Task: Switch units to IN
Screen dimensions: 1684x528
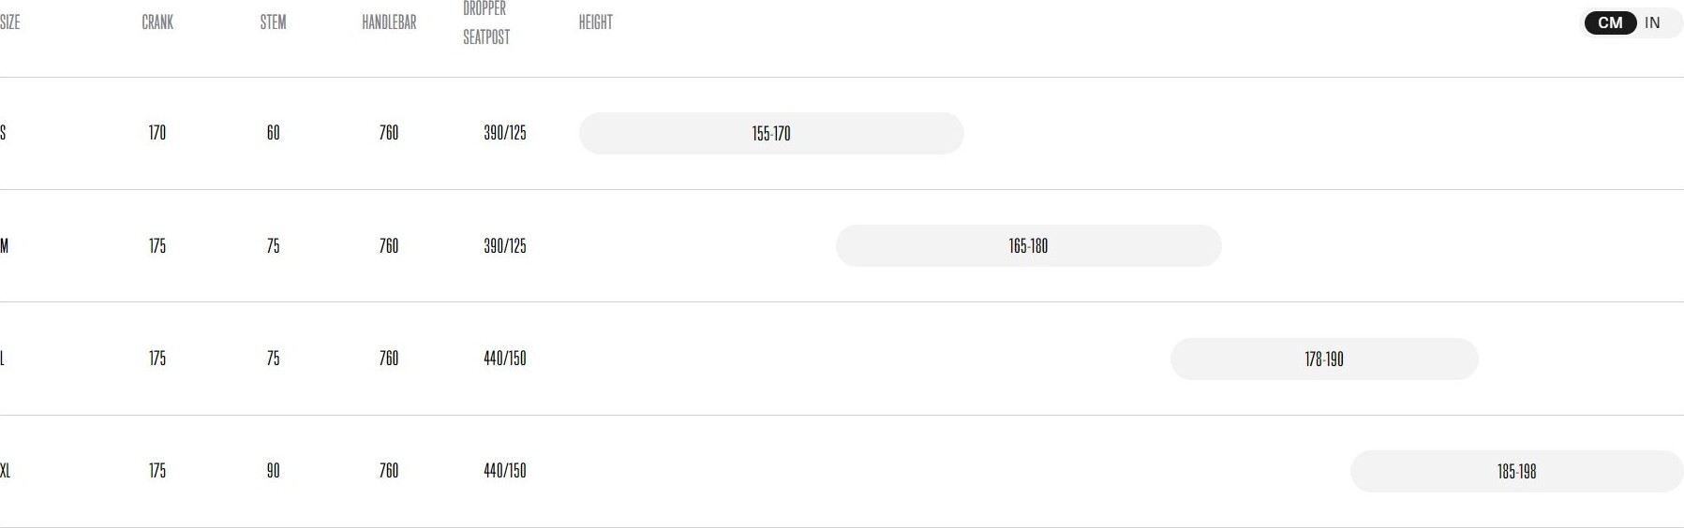Action: tap(1652, 22)
